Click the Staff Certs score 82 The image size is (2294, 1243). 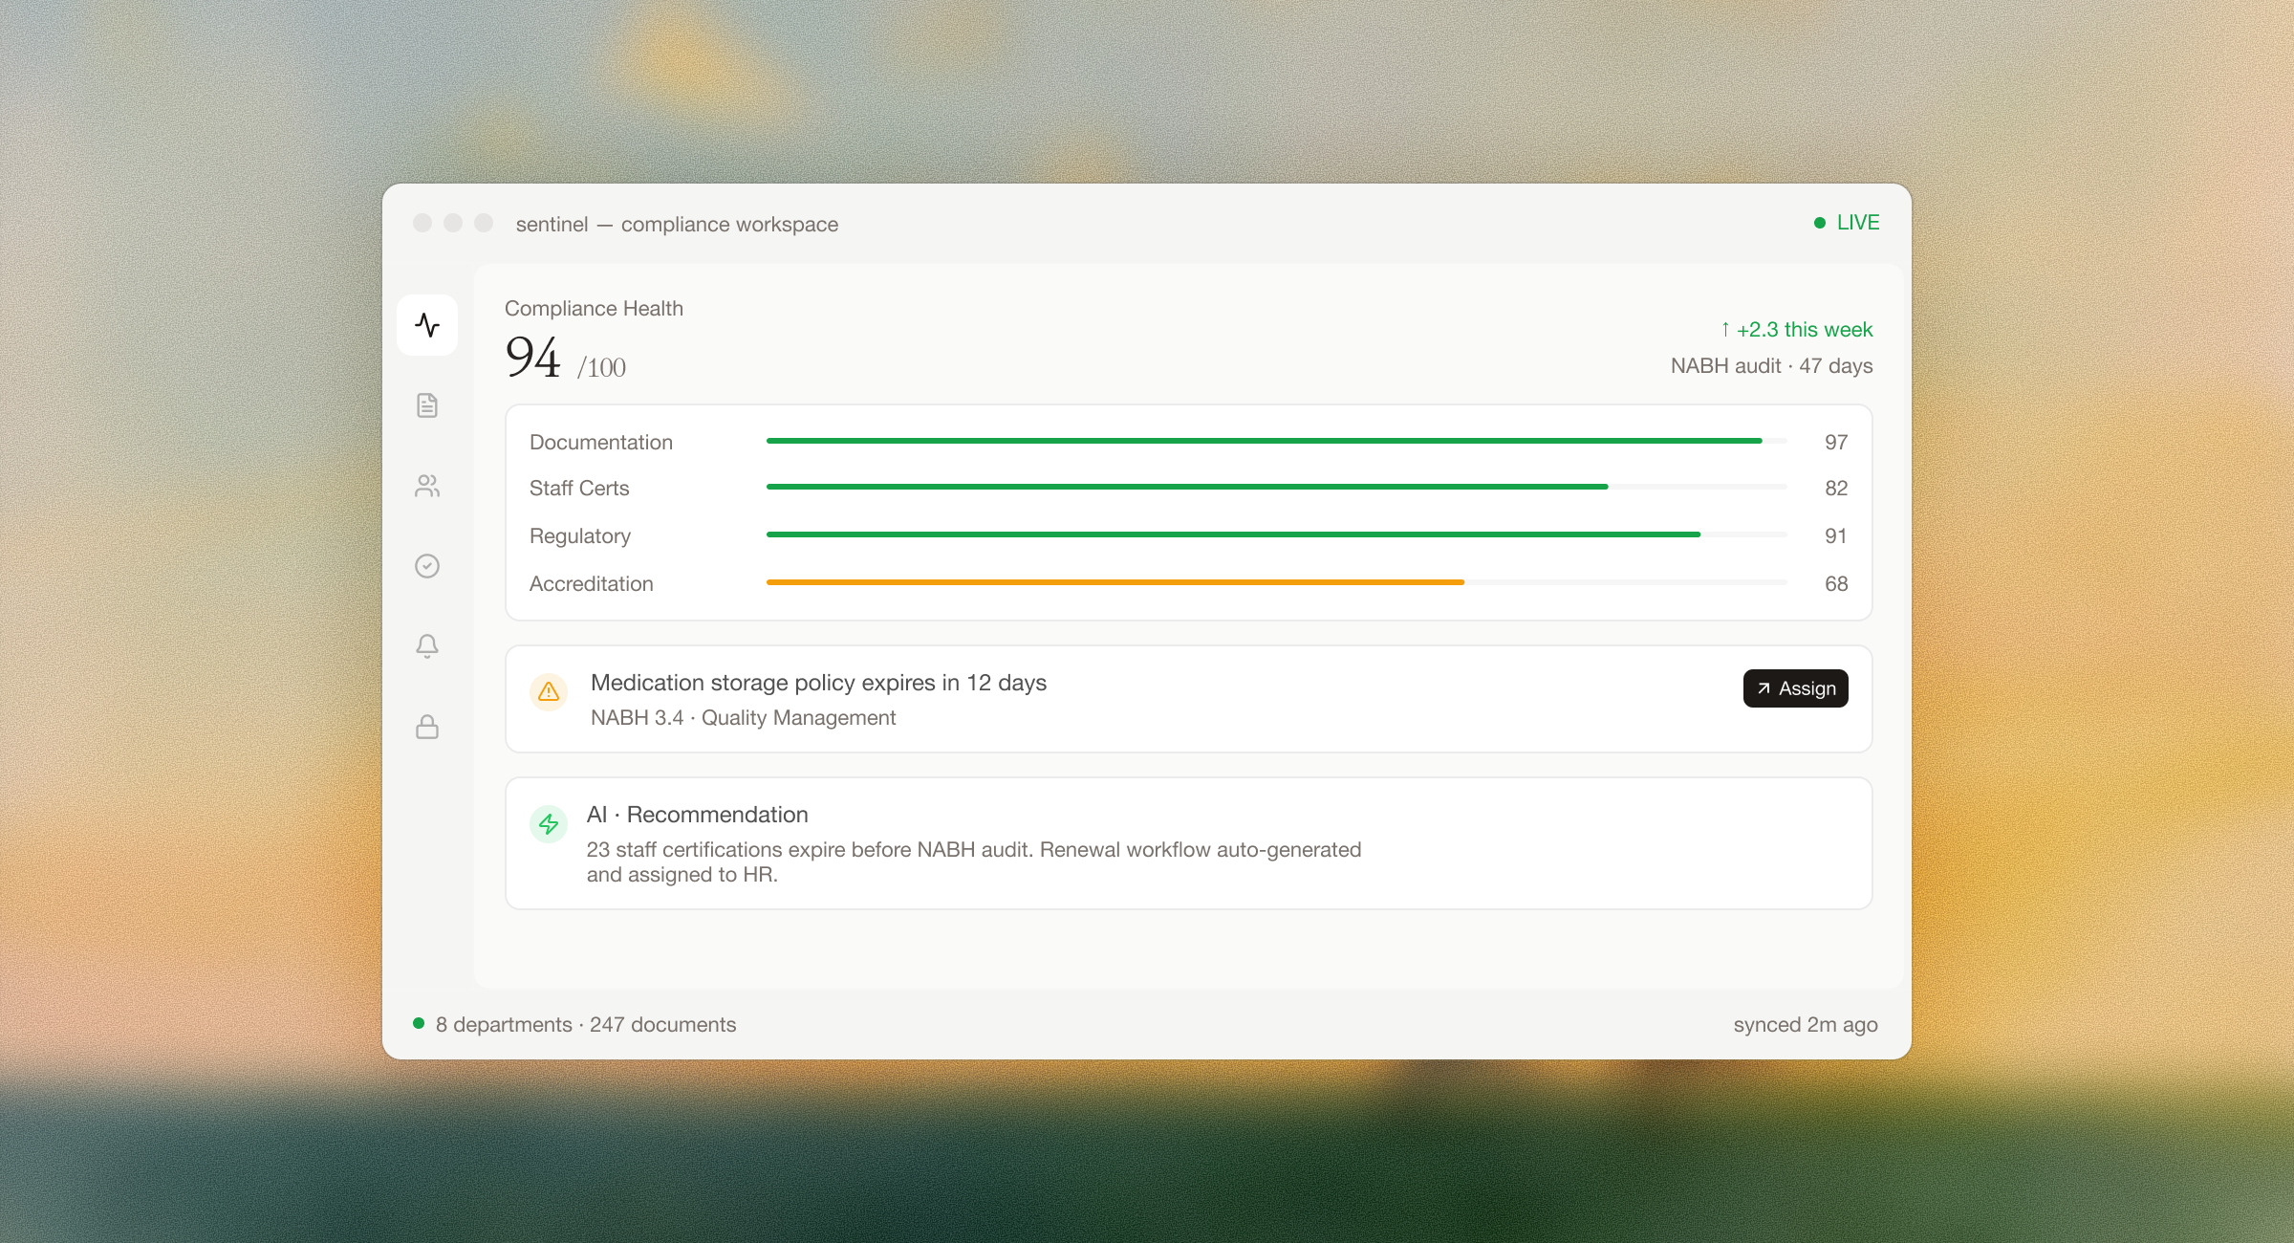tap(1836, 489)
